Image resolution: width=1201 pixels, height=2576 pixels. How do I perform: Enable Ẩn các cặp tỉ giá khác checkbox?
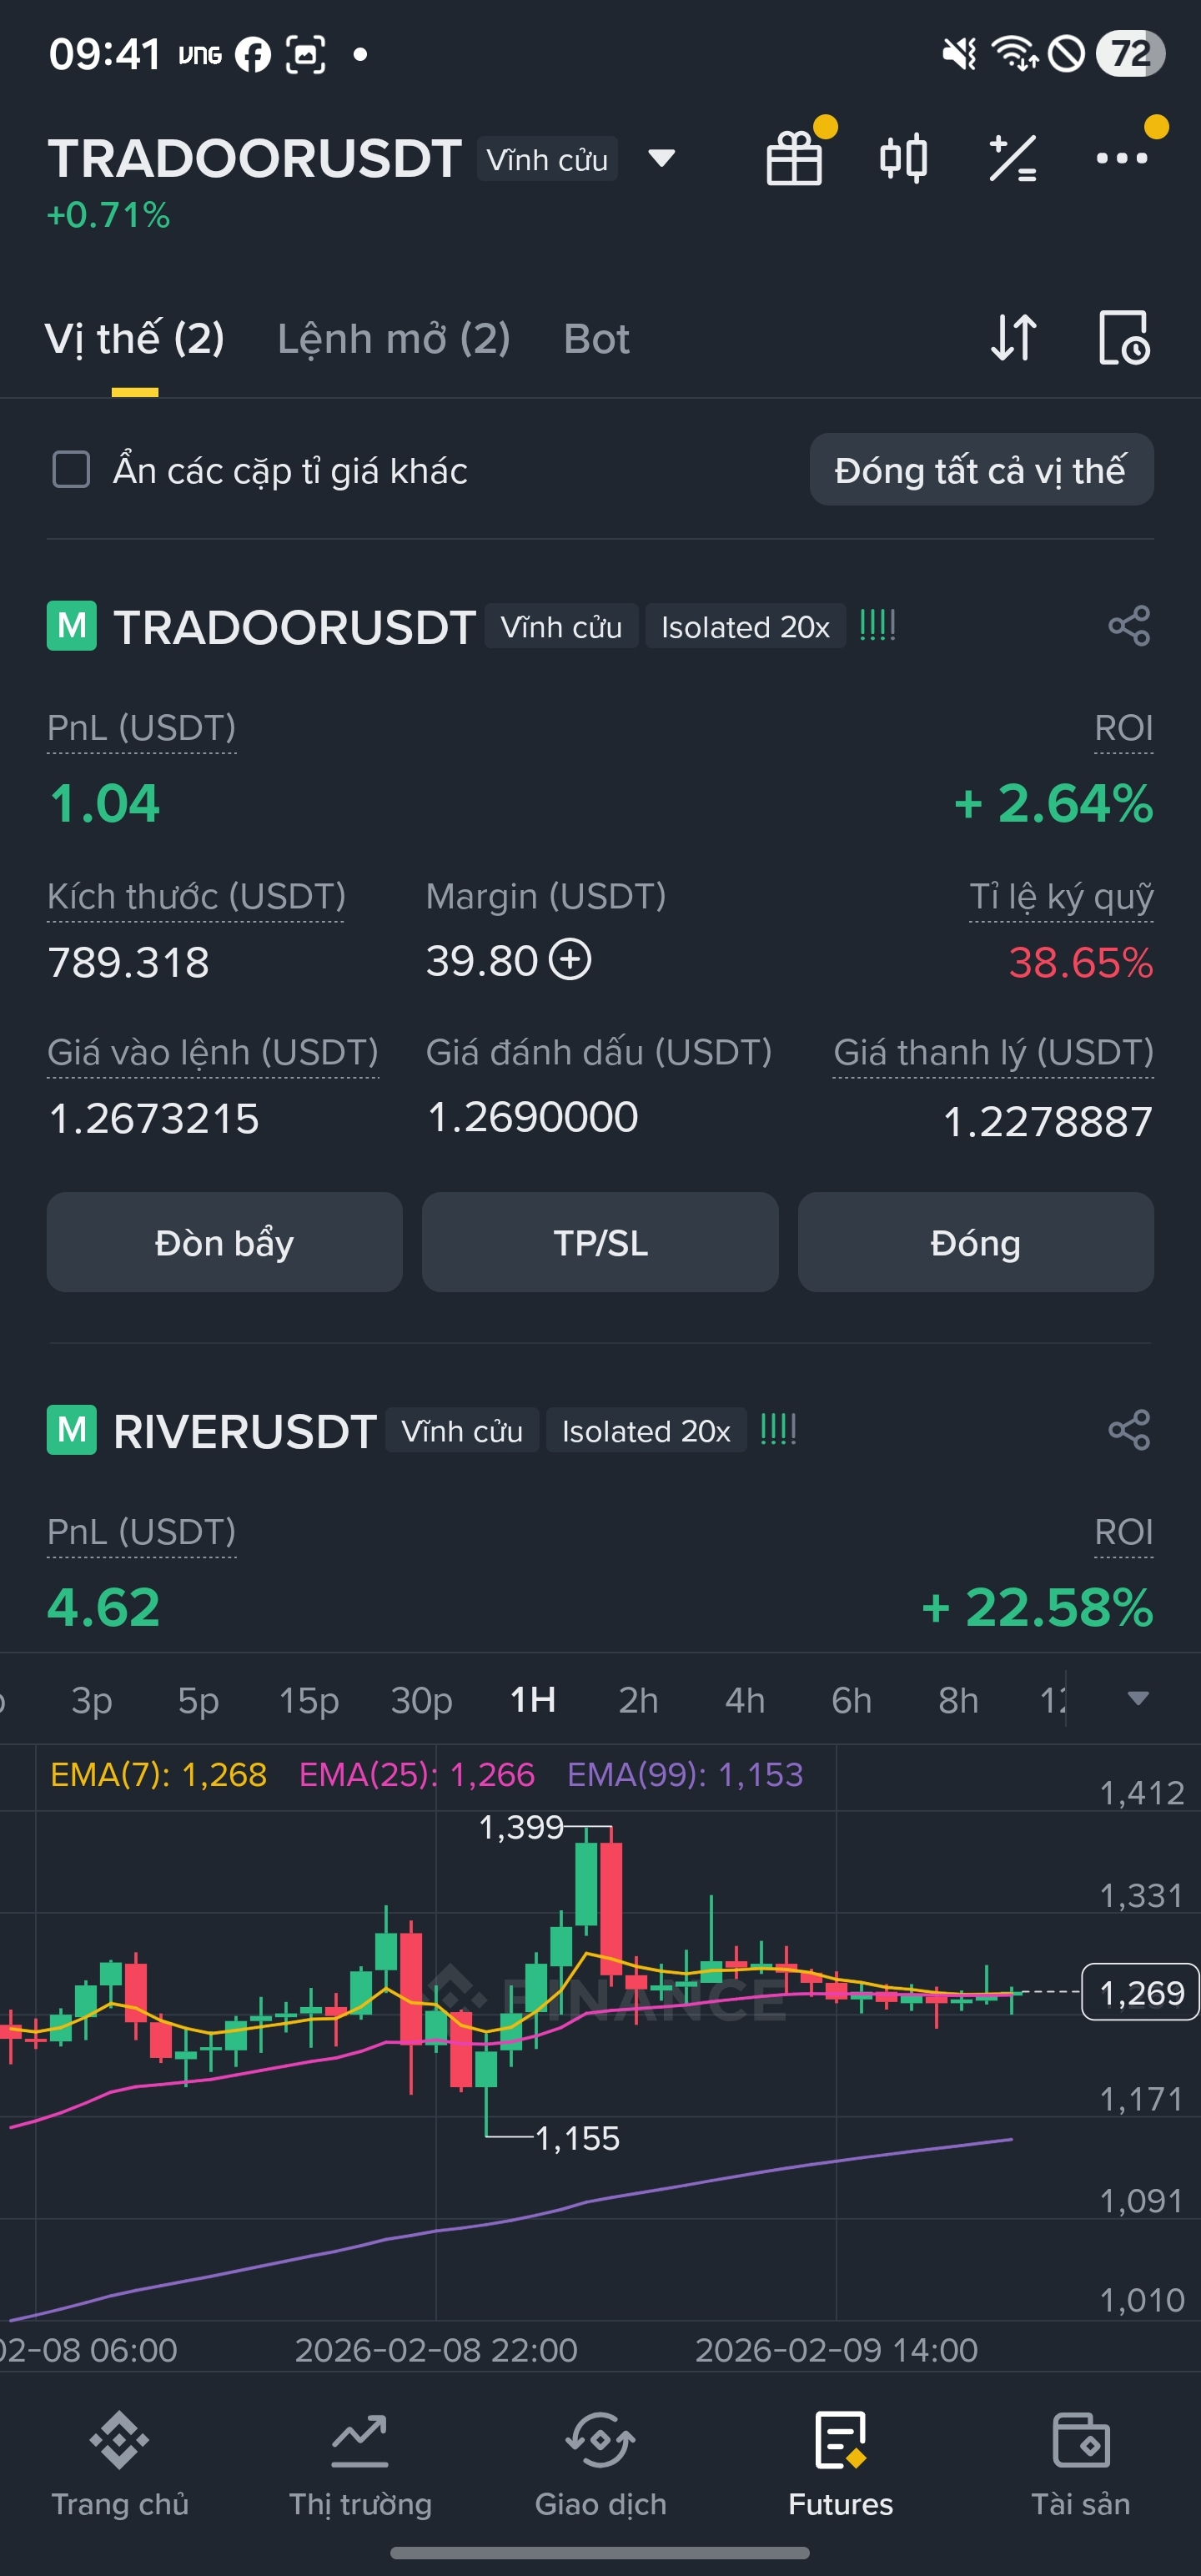click(71, 469)
